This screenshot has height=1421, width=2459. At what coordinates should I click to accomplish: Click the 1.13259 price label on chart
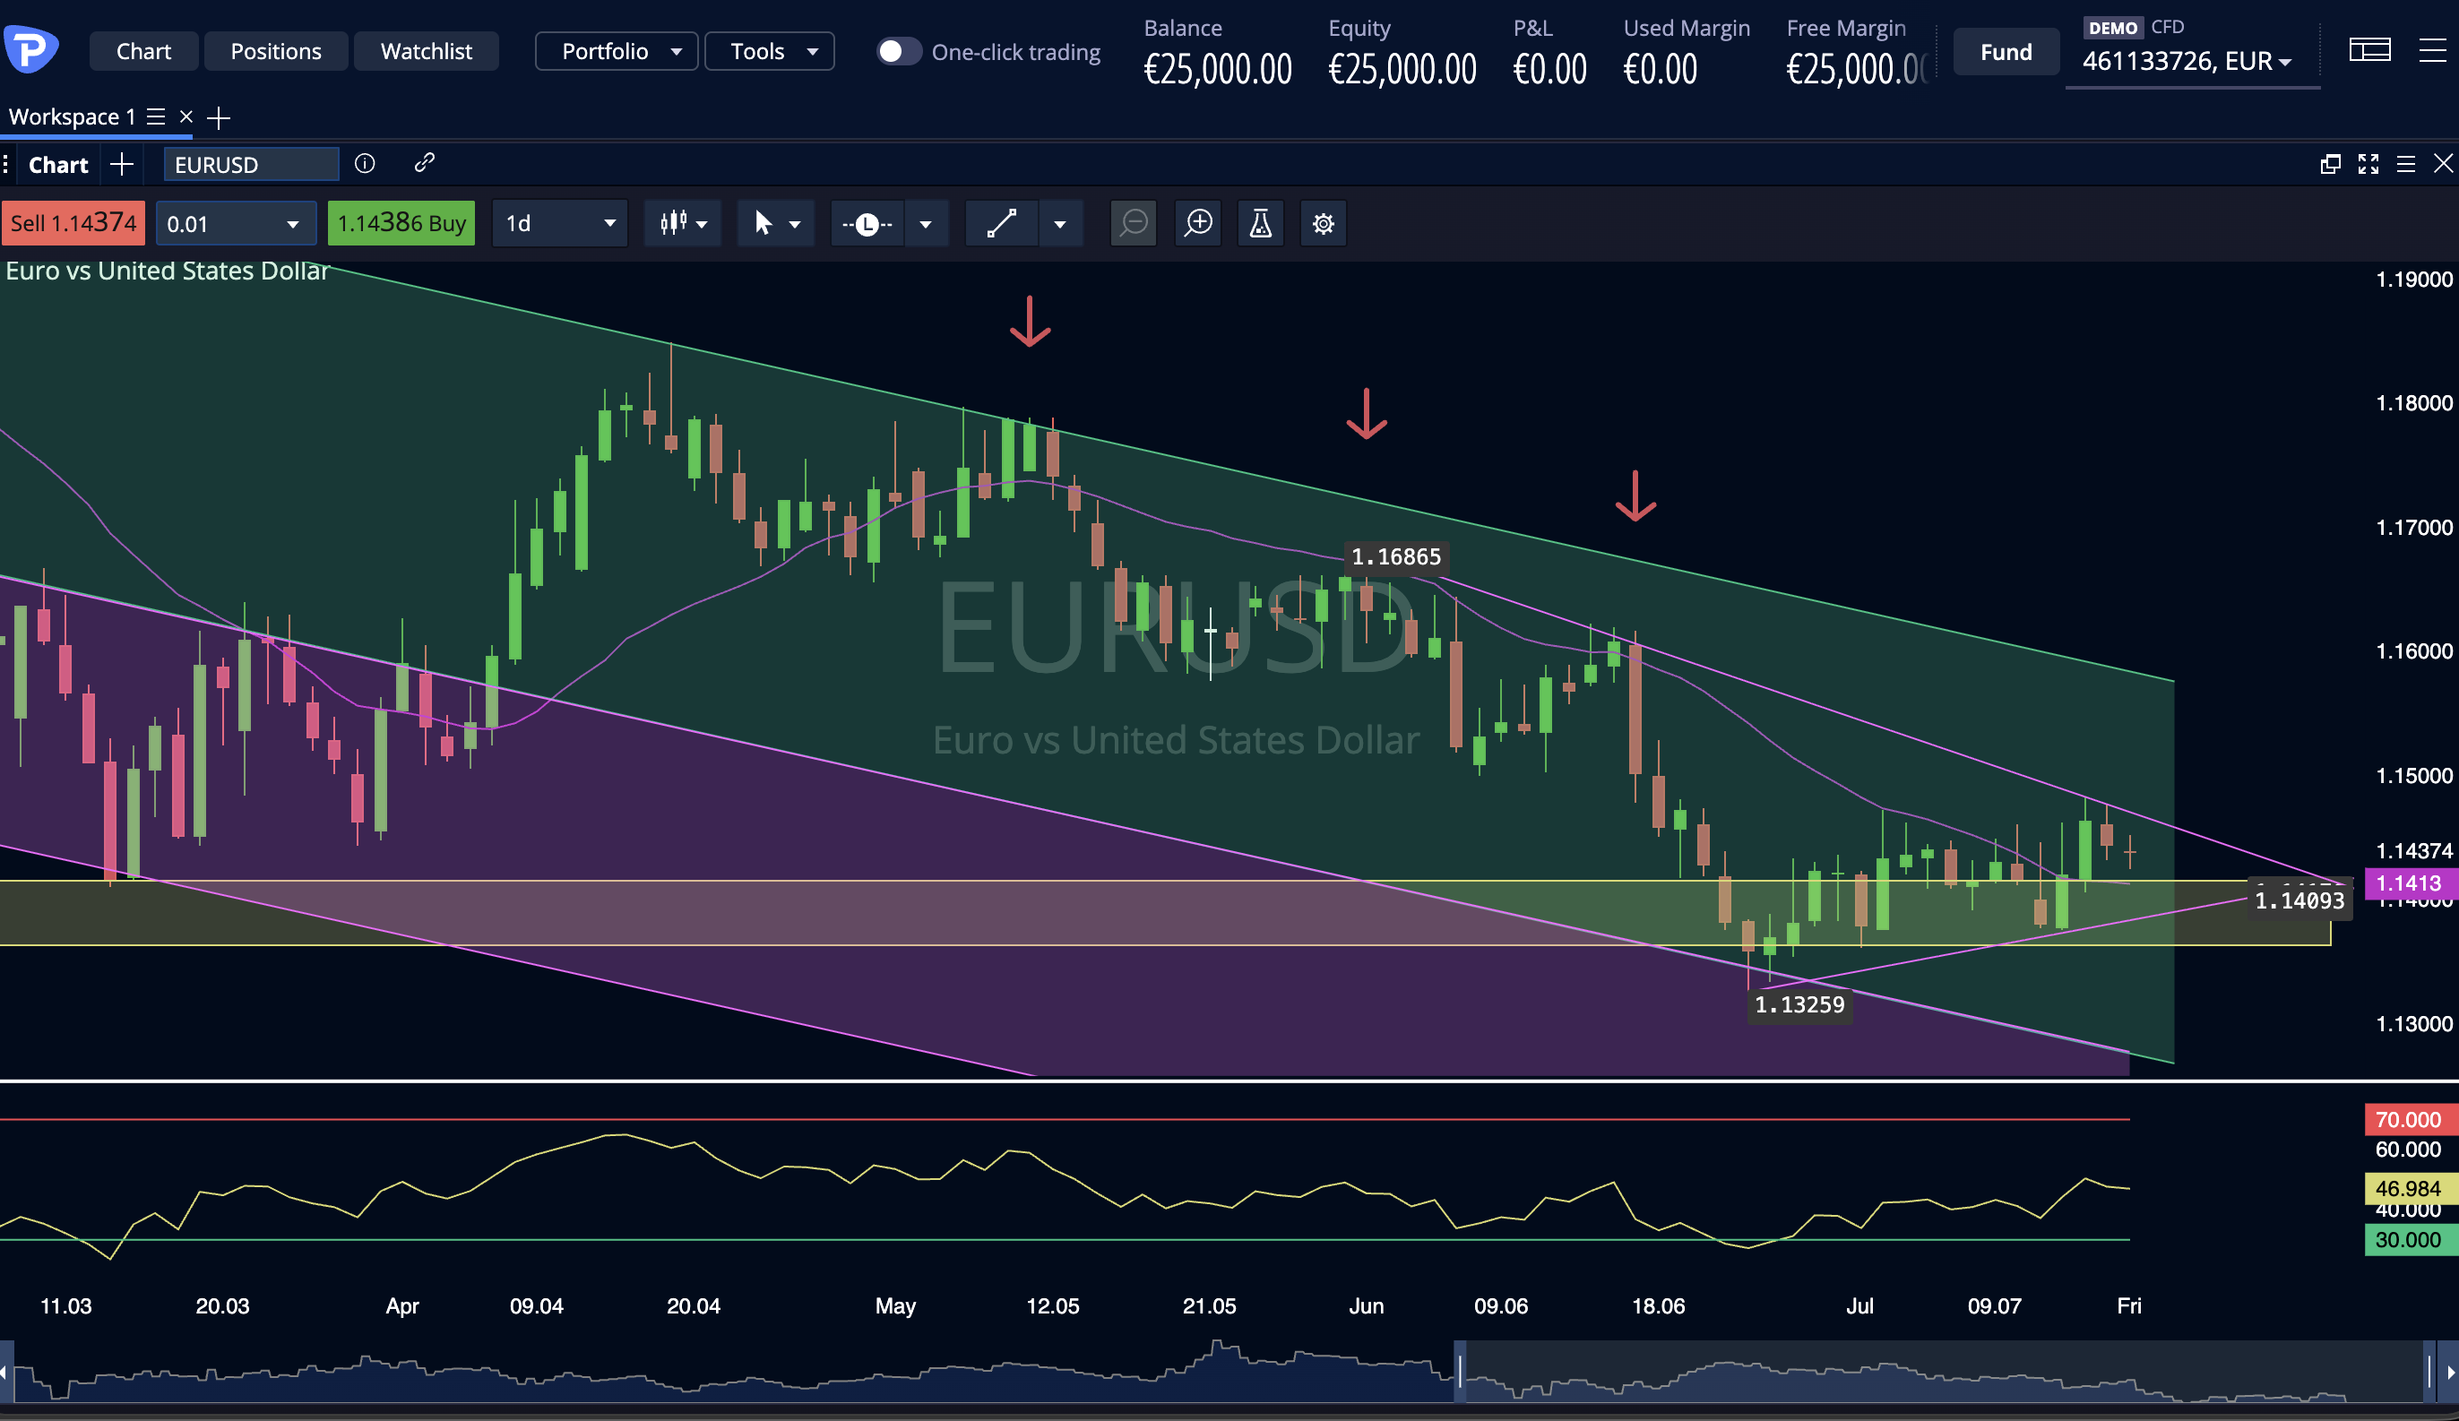pyautogui.click(x=1800, y=1004)
